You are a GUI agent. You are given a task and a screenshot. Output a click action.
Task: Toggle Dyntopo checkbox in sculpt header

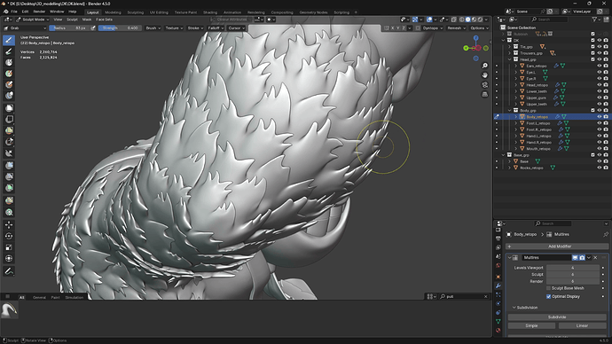tap(418, 28)
